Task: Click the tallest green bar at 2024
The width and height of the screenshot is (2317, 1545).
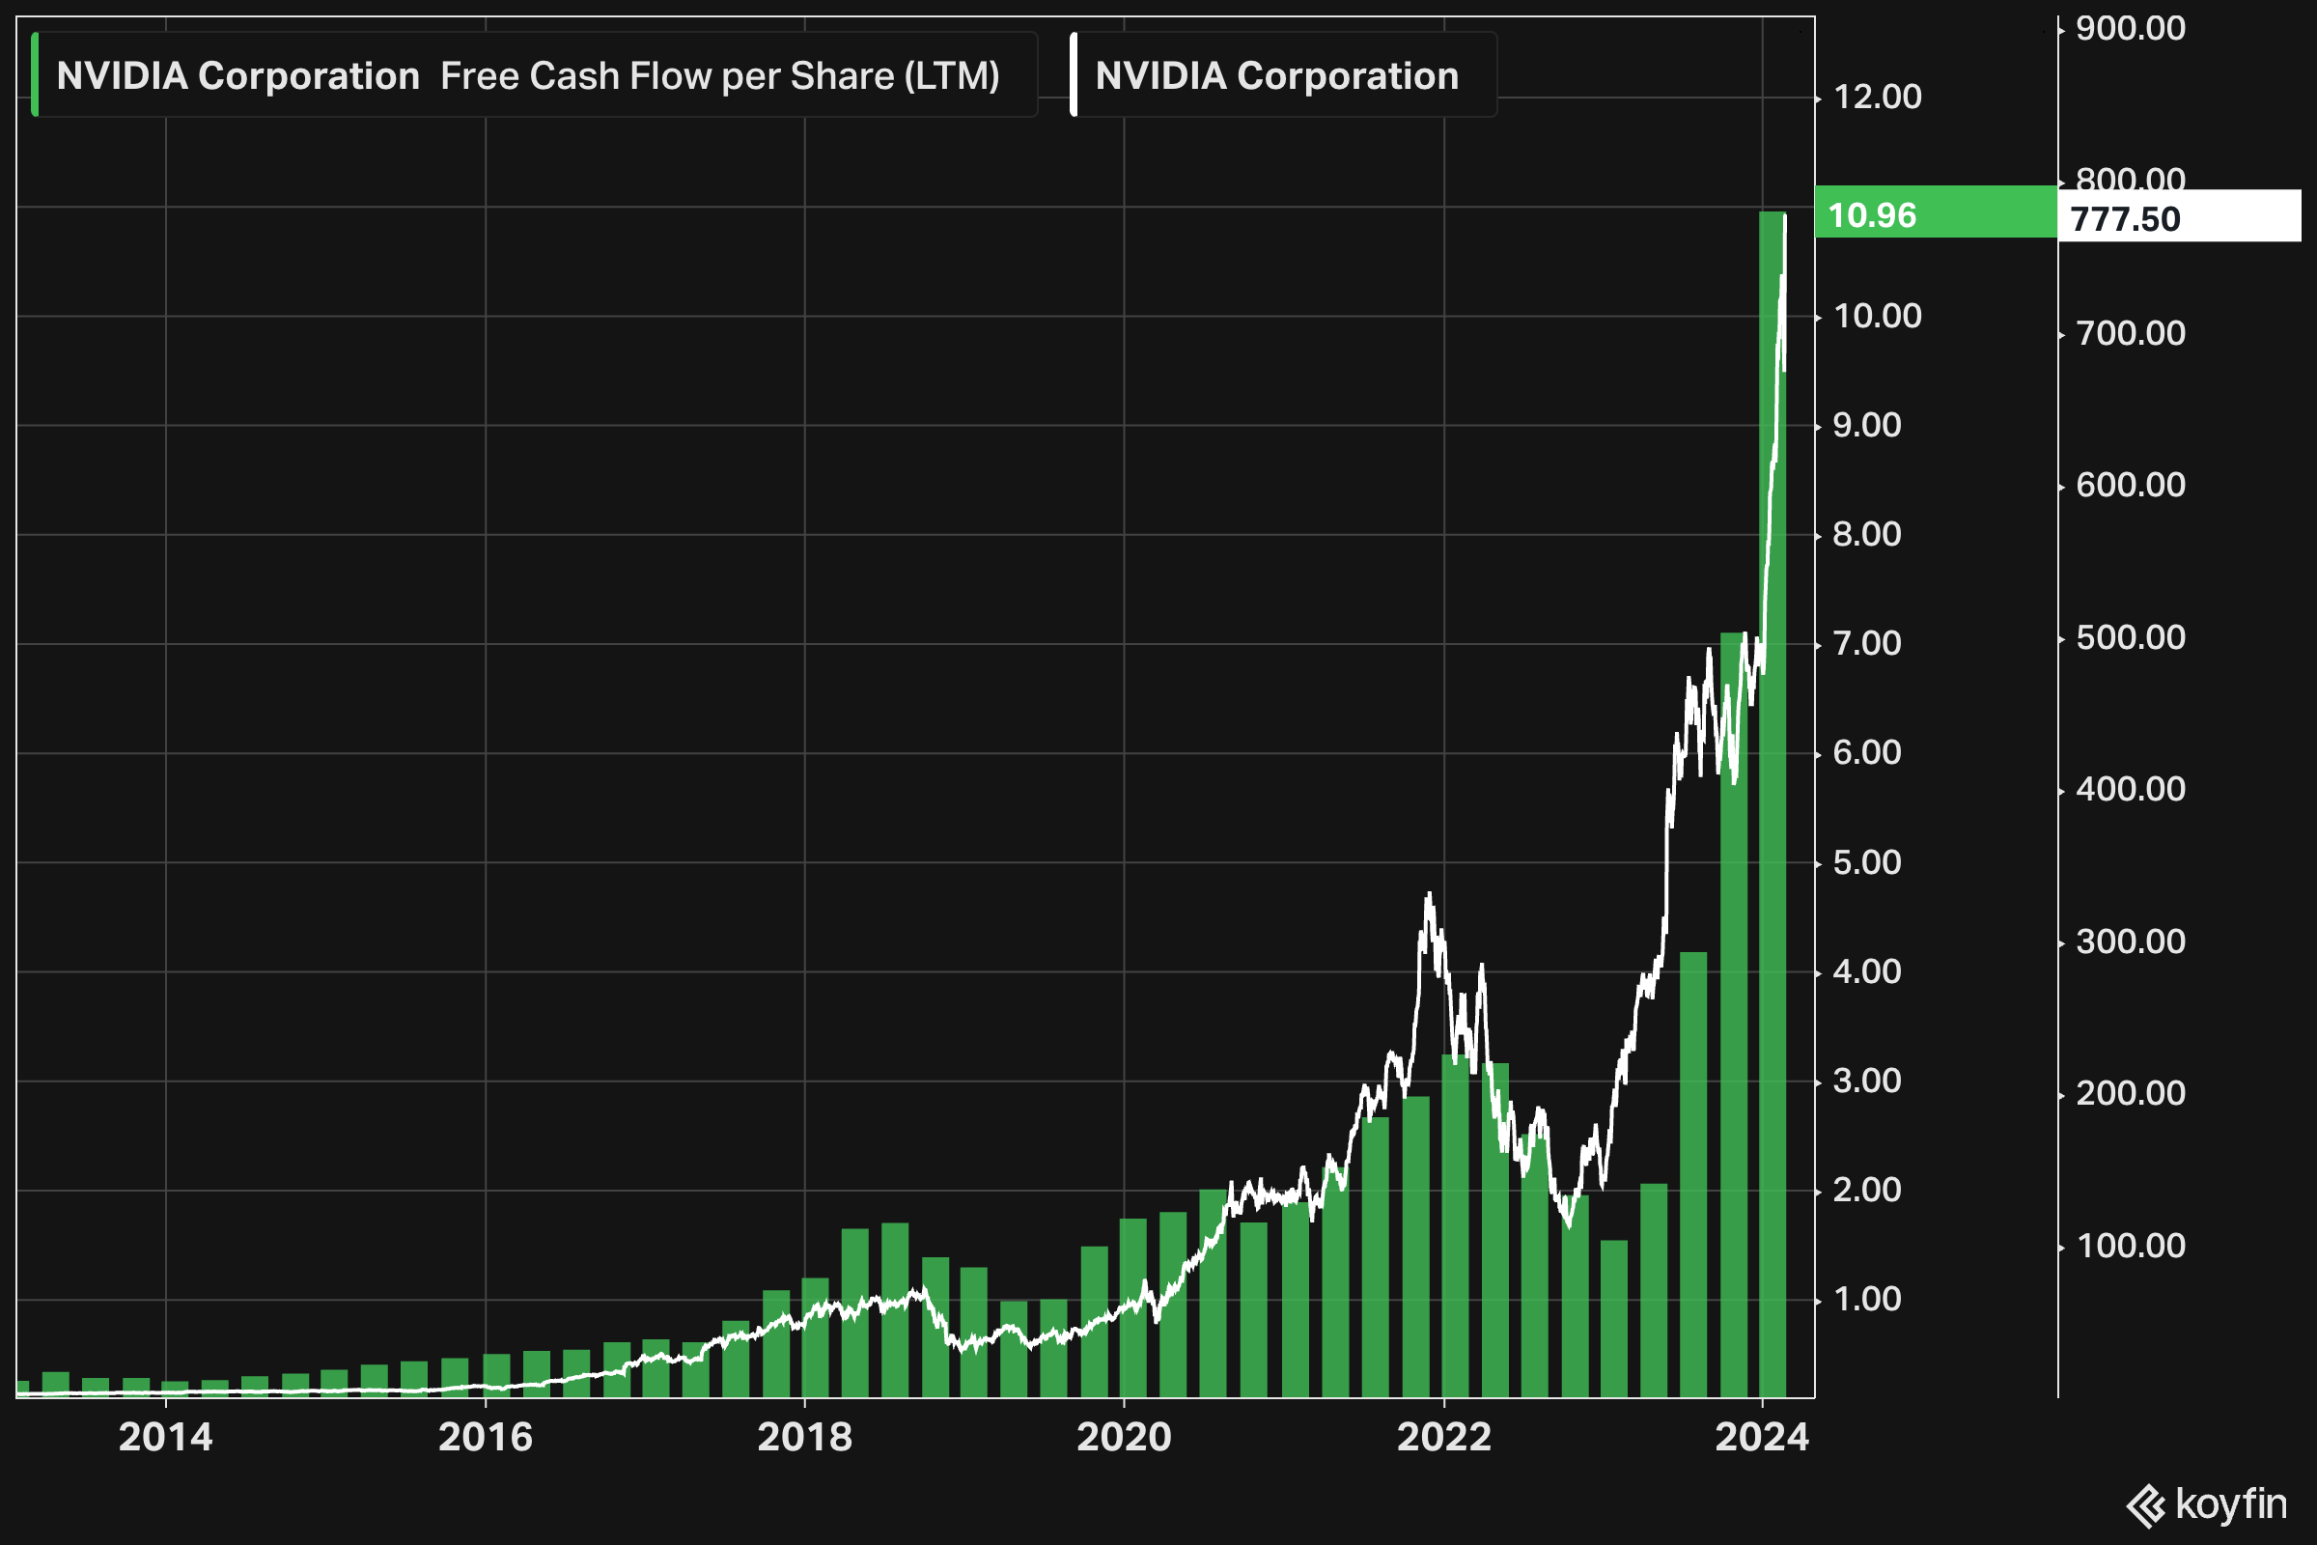Action: (x=1773, y=804)
